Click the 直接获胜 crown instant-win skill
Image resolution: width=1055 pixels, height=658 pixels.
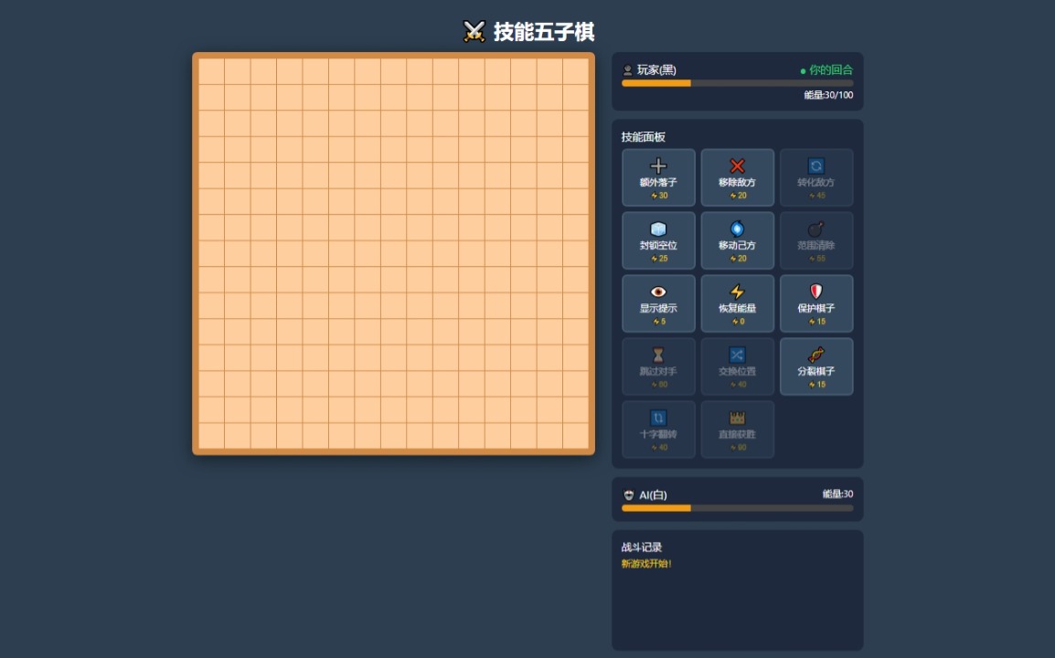738,430
